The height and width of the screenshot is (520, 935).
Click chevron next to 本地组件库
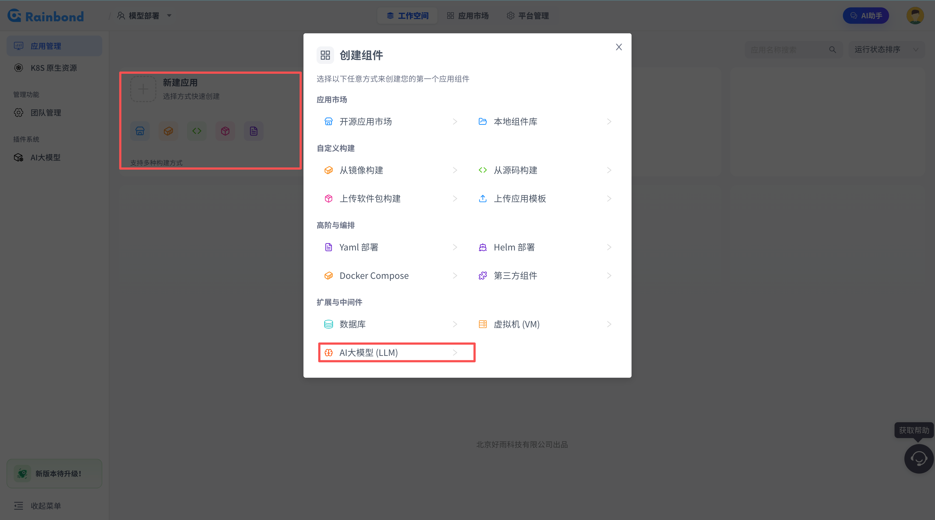609,122
